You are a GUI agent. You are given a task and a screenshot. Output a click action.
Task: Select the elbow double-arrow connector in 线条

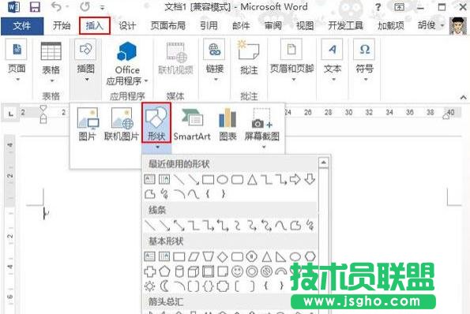(x=223, y=226)
